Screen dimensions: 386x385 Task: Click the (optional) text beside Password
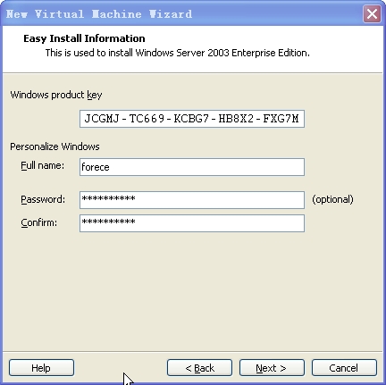click(332, 199)
